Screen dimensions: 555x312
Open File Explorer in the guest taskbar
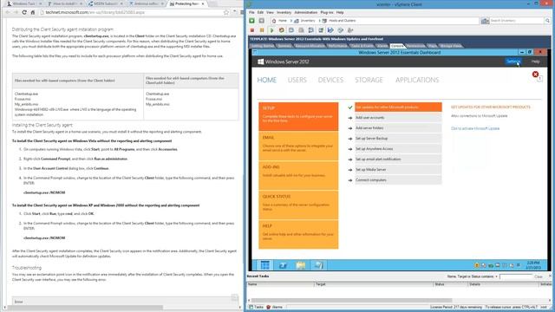301,265
